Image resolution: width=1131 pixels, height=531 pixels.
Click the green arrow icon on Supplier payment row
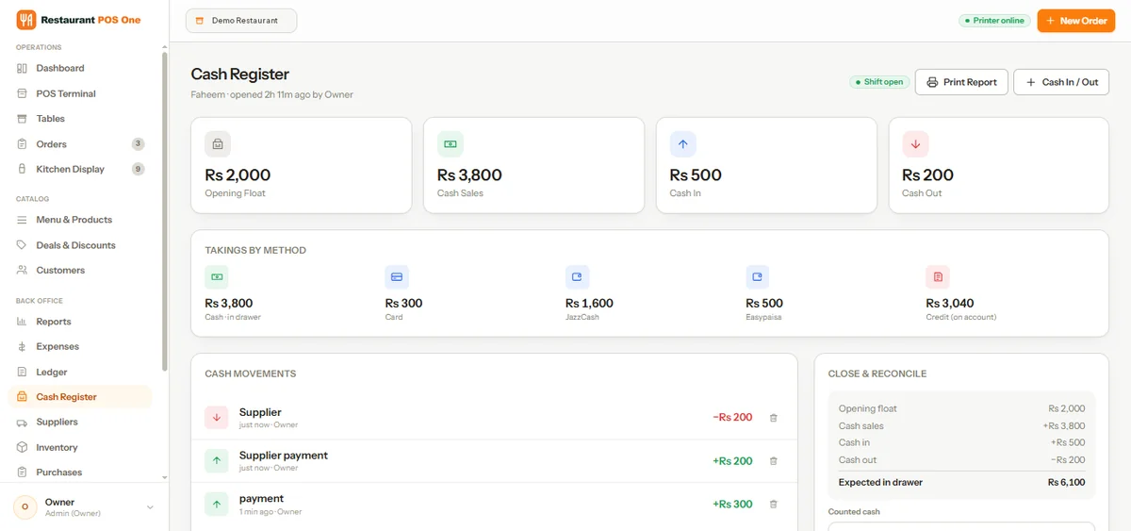(x=217, y=461)
